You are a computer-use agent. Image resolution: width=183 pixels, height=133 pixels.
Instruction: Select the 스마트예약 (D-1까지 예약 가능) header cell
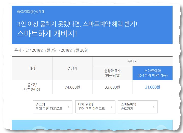(152, 73)
